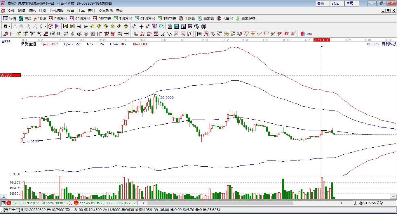Screen dimensions: 397x214
Task: Open the 六角形 hexagon chart tool
Action: click(225, 18)
